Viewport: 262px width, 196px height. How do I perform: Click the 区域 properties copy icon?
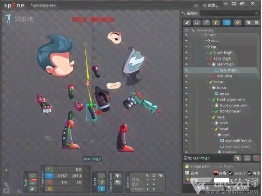pyautogui.click(x=238, y=158)
